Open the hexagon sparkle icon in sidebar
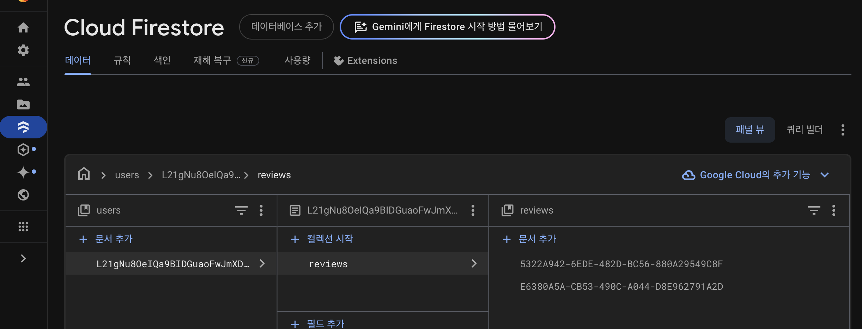Screen dimensions: 862x329 (x=23, y=150)
